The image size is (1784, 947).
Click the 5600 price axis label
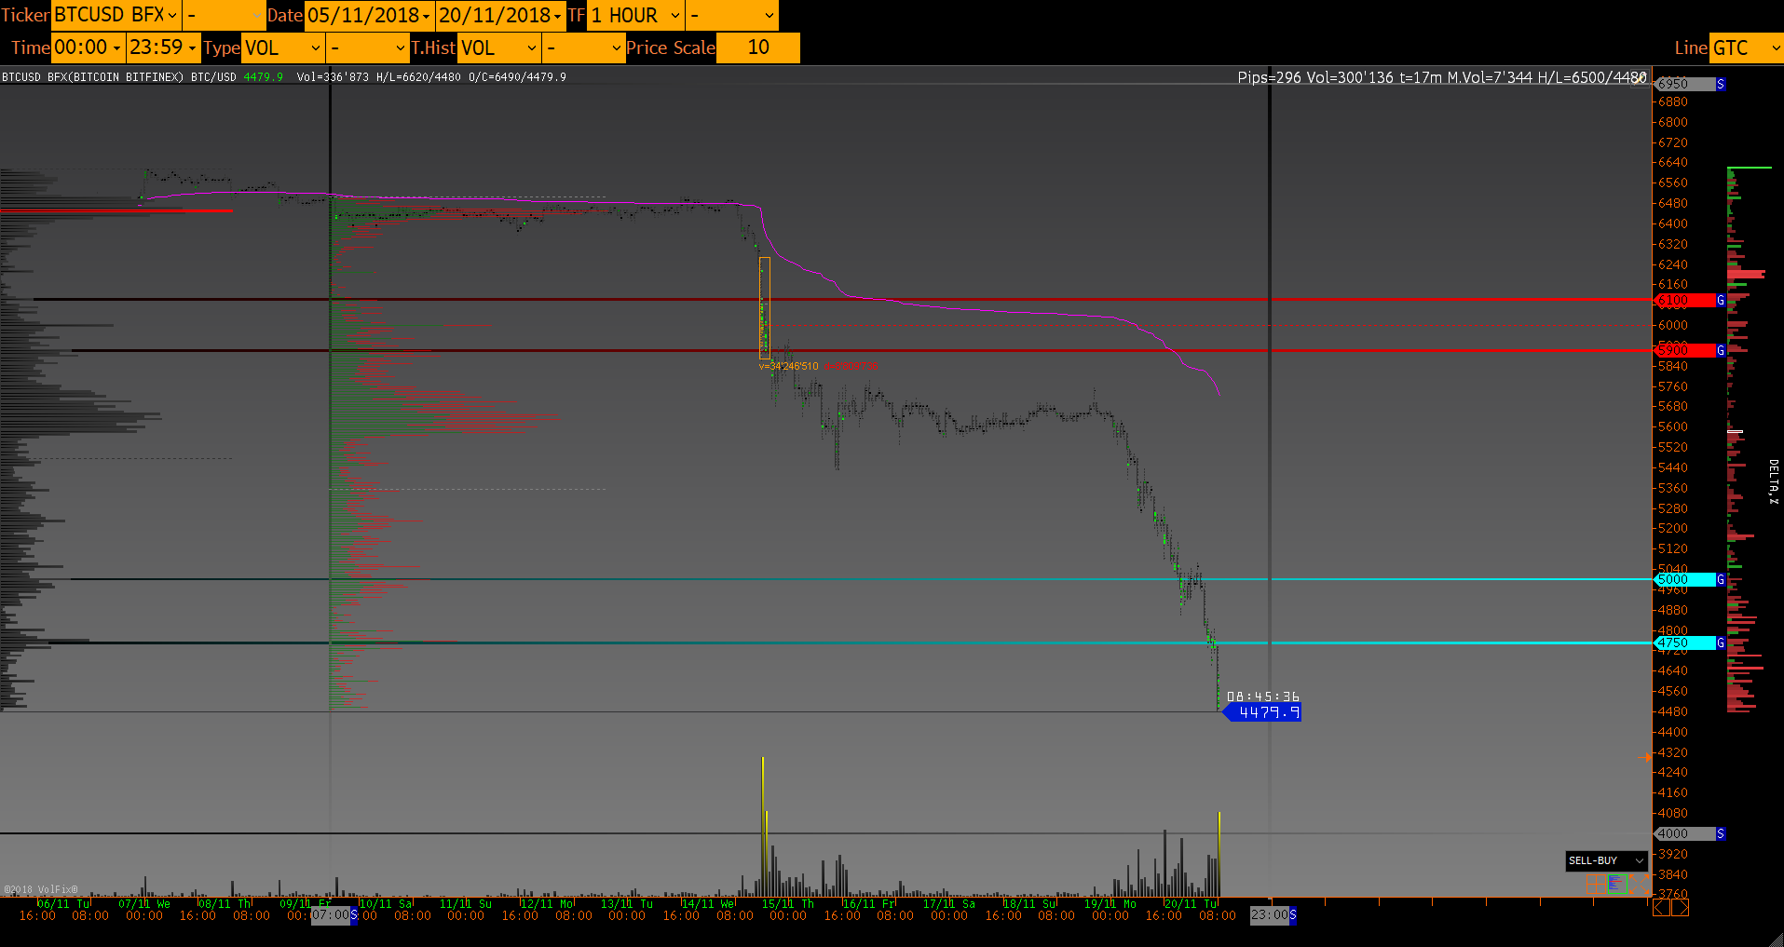[1672, 426]
